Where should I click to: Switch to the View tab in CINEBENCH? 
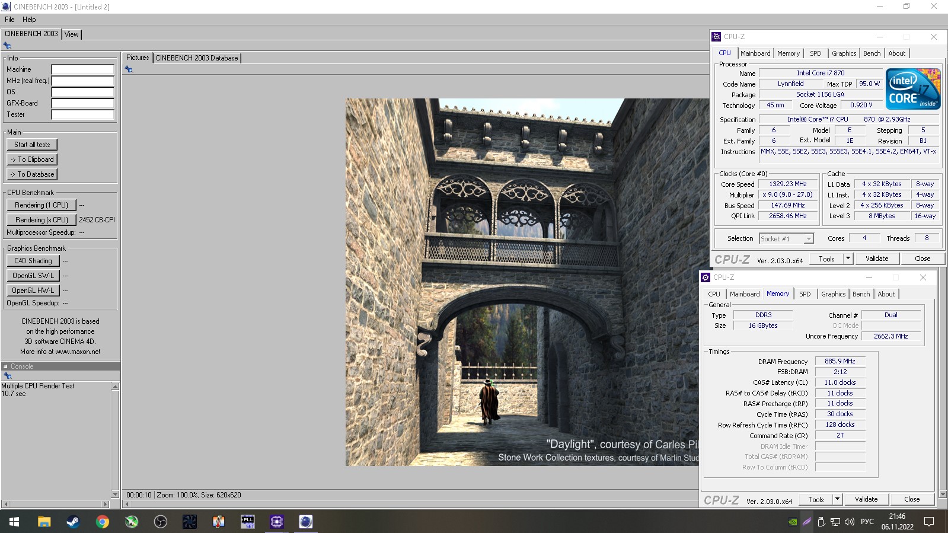pos(71,34)
